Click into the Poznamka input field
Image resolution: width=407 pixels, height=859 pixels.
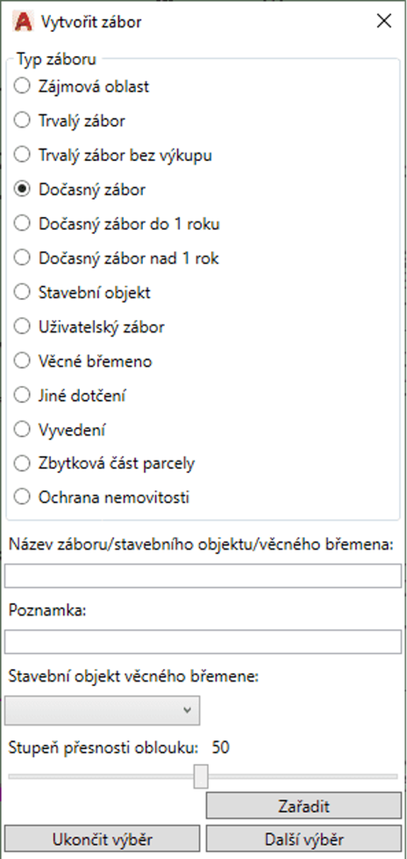(x=203, y=642)
